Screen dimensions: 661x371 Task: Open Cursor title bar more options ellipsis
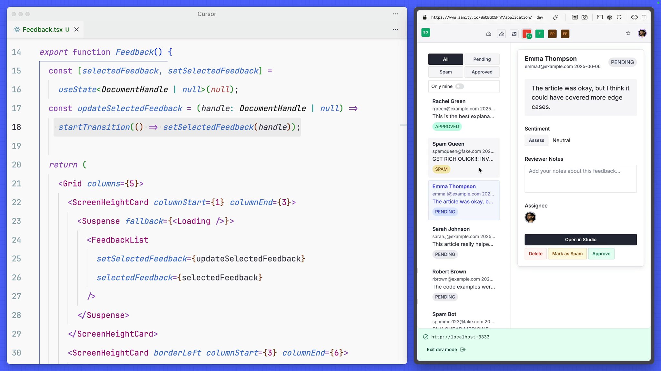tap(395, 14)
